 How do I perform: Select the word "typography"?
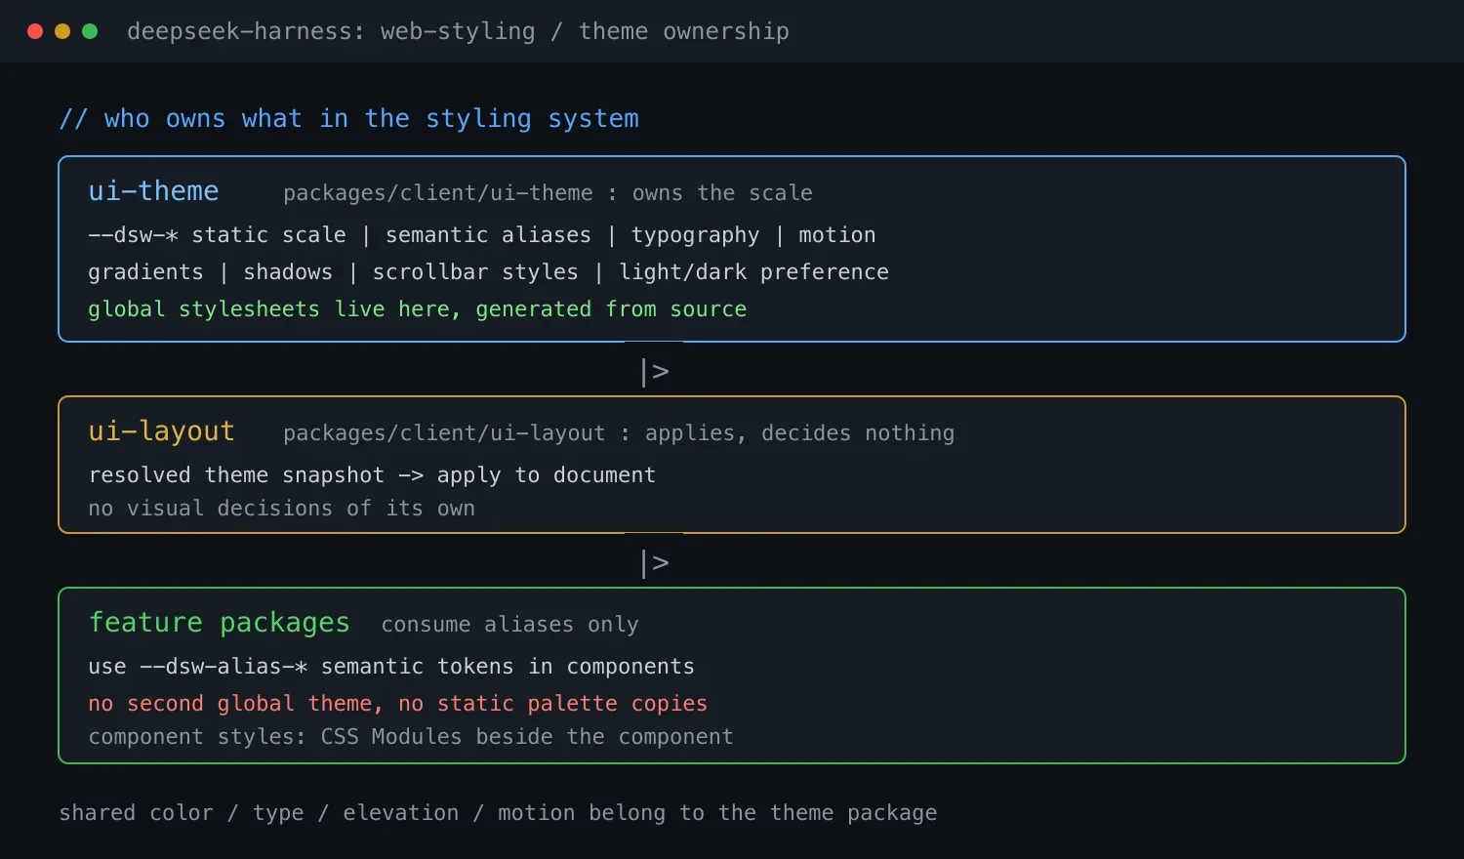click(x=695, y=235)
